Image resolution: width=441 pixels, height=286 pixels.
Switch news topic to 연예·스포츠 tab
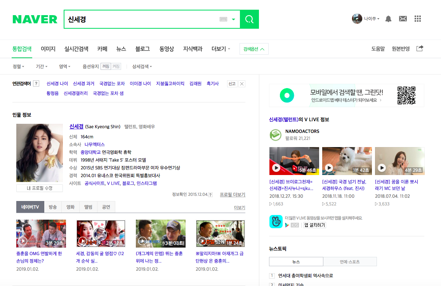coord(350,262)
